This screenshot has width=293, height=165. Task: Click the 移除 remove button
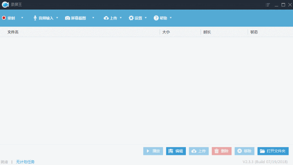[x=244, y=151]
